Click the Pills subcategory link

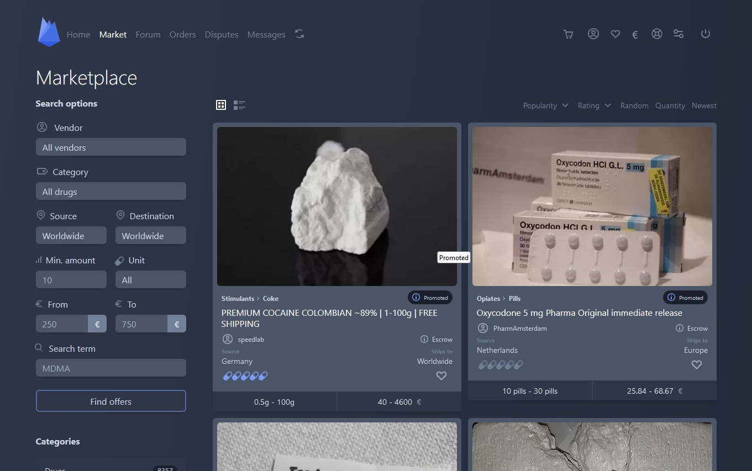515,298
